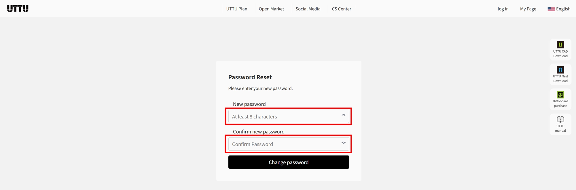This screenshot has height=190, width=576.
Task: Select the Dittoboard purchase icon
Action: 560,95
